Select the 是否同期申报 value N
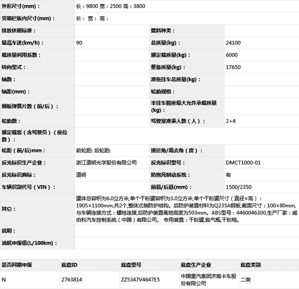 [x=4, y=280]
